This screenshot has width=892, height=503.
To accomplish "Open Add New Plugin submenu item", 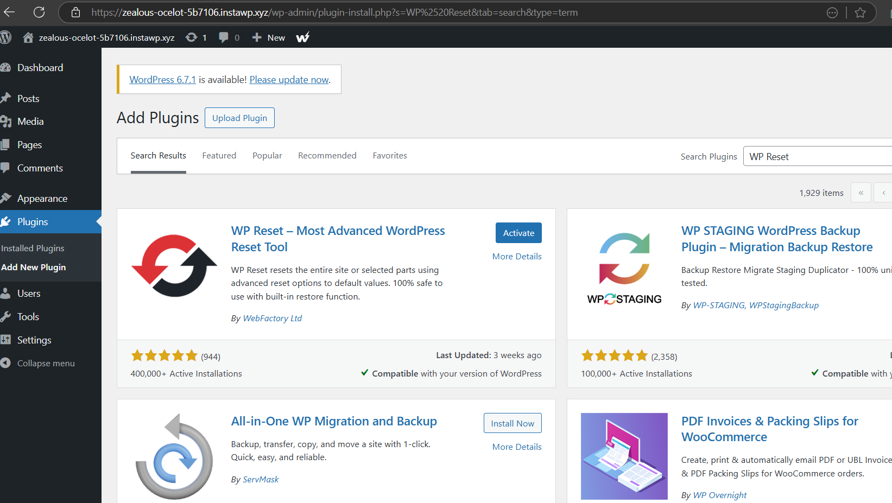I will [x=33, y=267].
